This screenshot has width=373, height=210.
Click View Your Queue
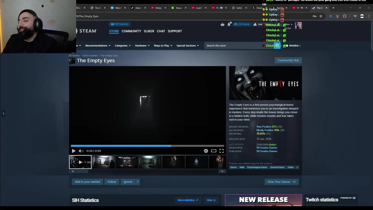pyautogui.click(x=281, y=182)
